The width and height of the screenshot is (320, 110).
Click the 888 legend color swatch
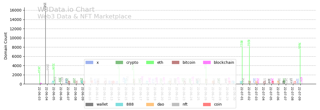click(119, 105)
